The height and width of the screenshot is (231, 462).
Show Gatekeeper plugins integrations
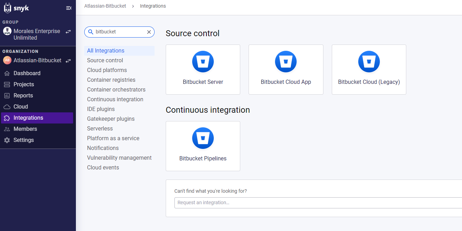[x=111, y=119]
